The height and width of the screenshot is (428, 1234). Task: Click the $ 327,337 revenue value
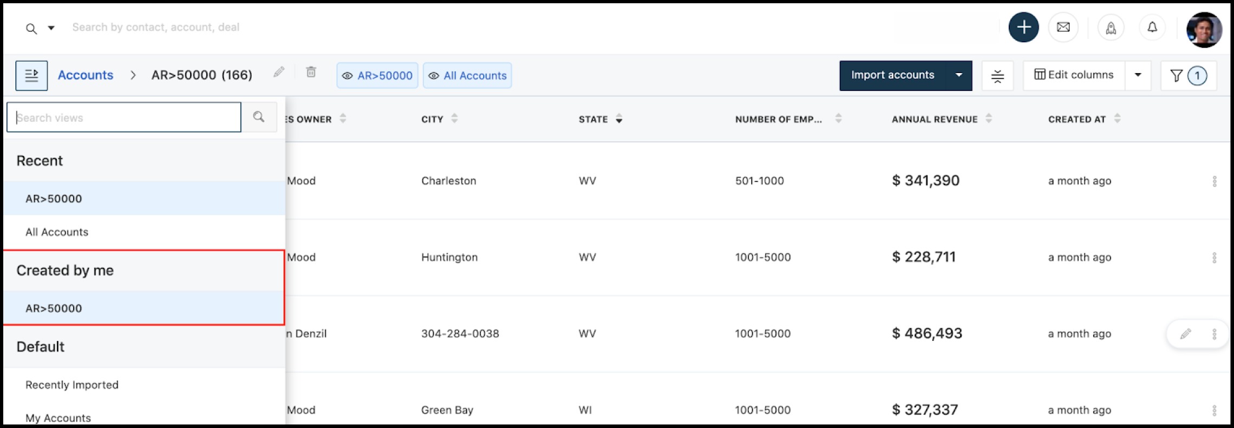pos(925,410)
